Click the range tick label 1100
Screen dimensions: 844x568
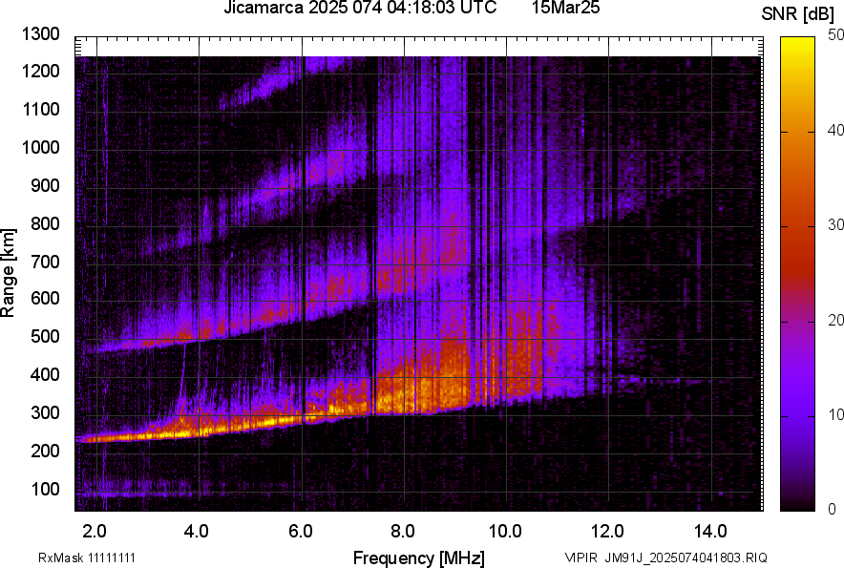(41, 109)
